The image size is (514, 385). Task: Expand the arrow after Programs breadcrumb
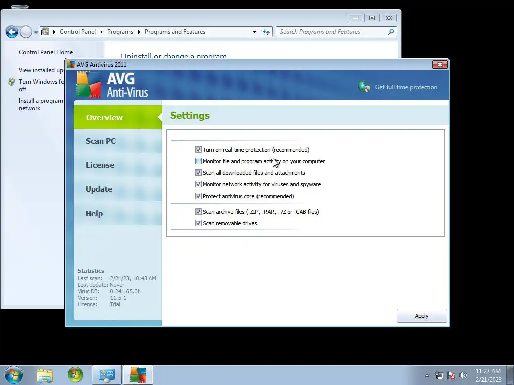pos(139,32)
